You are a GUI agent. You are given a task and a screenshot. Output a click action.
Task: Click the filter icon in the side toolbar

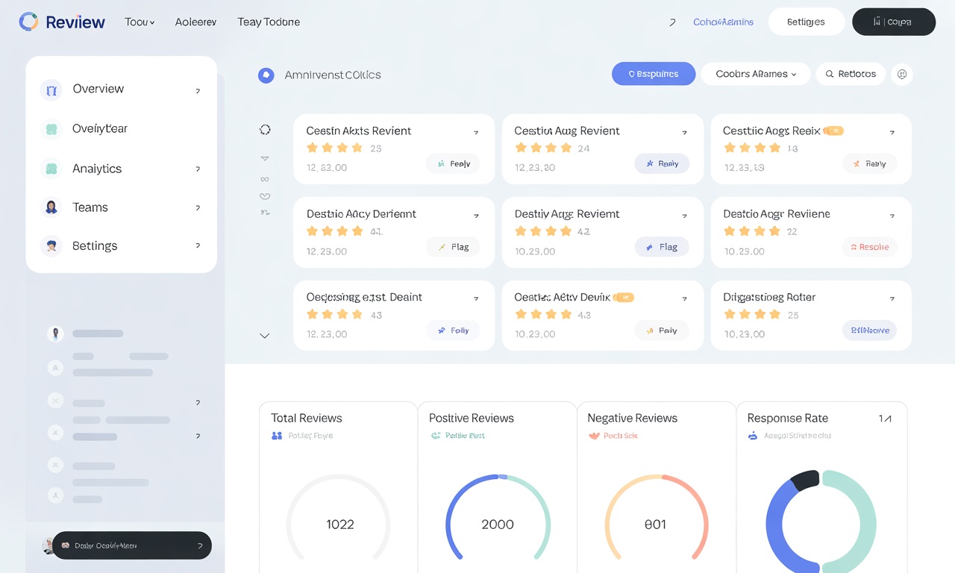click(265, 157)
